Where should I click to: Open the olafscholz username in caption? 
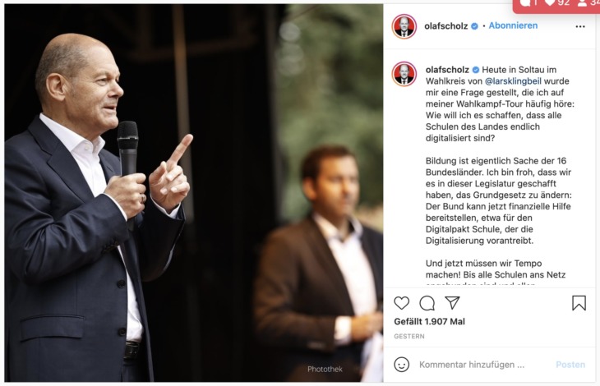tap(447, 70)
